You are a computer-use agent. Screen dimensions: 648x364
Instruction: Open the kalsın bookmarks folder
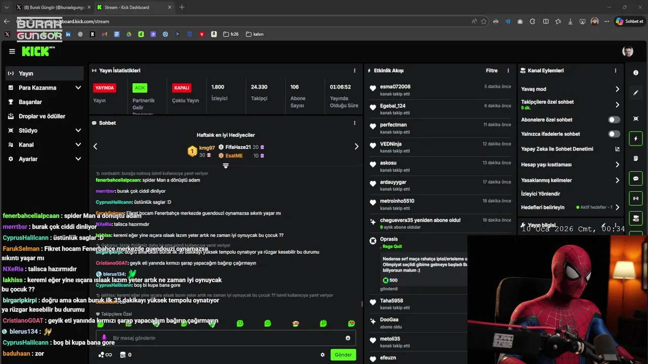pos(255,34)
